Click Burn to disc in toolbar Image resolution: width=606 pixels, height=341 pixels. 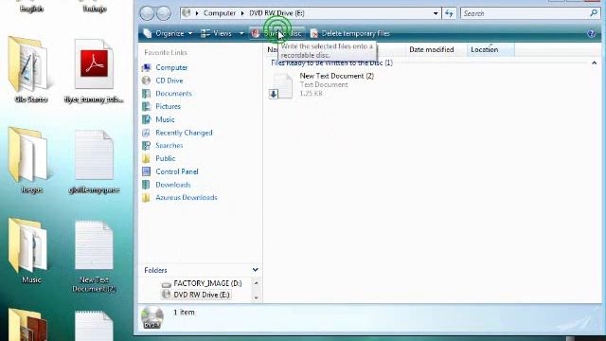(x=277, y=34)
